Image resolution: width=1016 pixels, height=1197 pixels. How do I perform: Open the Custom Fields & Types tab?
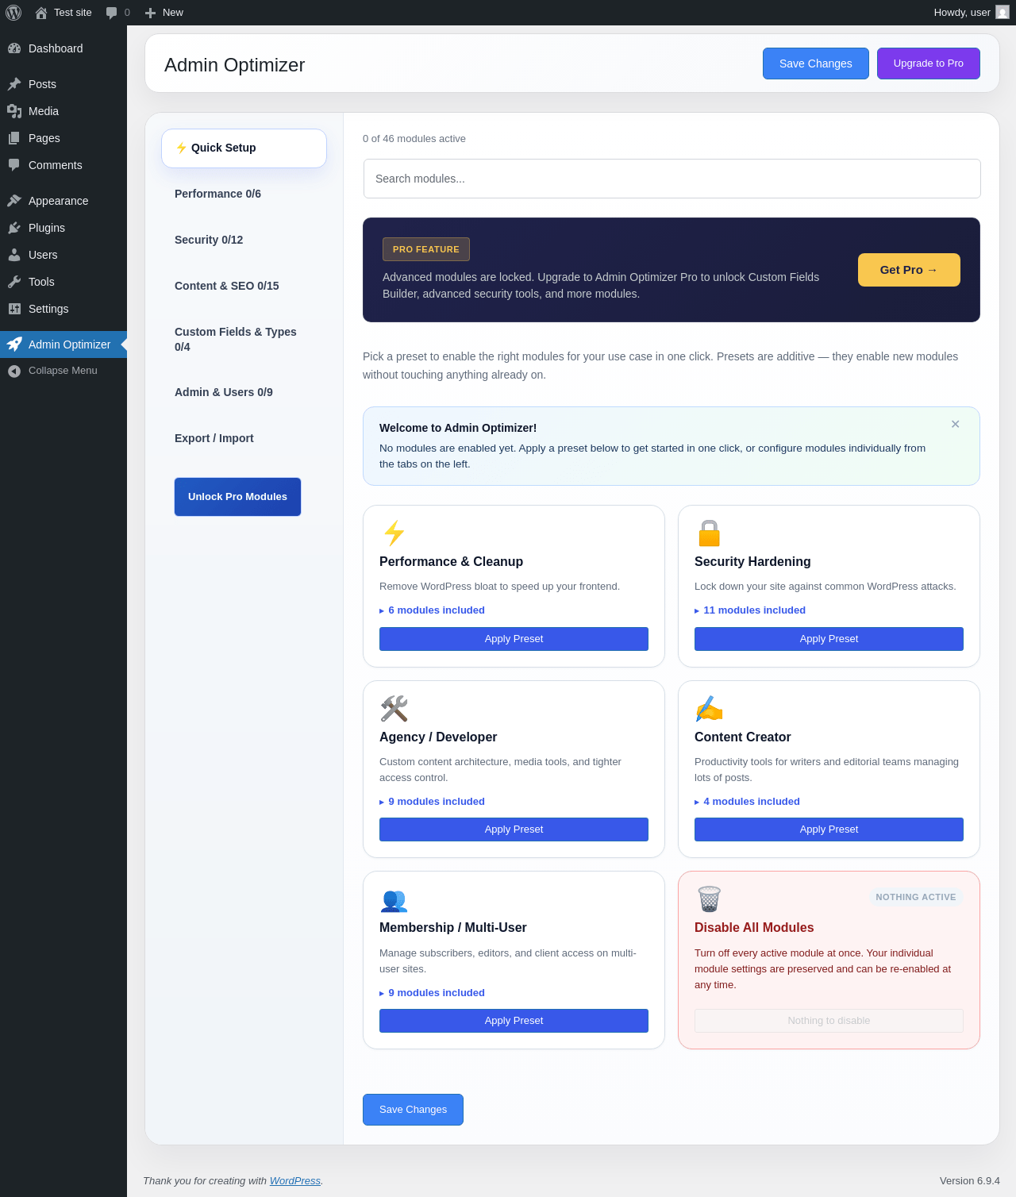(244, 339)
